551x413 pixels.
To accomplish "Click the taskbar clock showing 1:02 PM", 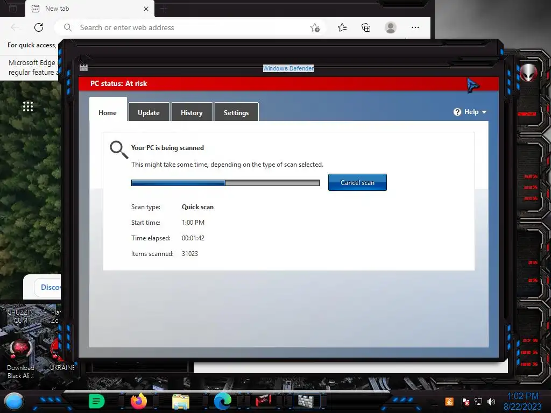I will pos(522,401).
